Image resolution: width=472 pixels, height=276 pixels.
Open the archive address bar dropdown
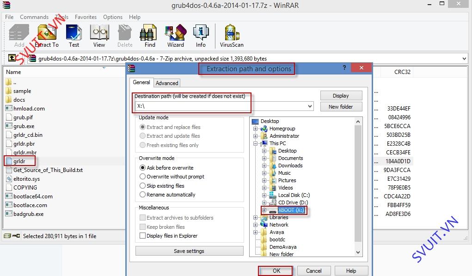465,58
